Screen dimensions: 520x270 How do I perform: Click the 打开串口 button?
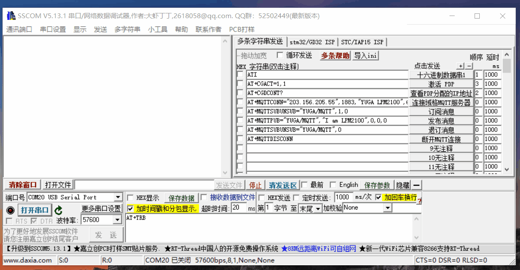34,210
